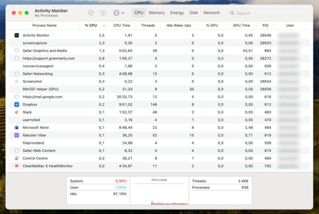Click the Dropbox app icon
This screenshot has width=319, height=214.
[17, 105]
